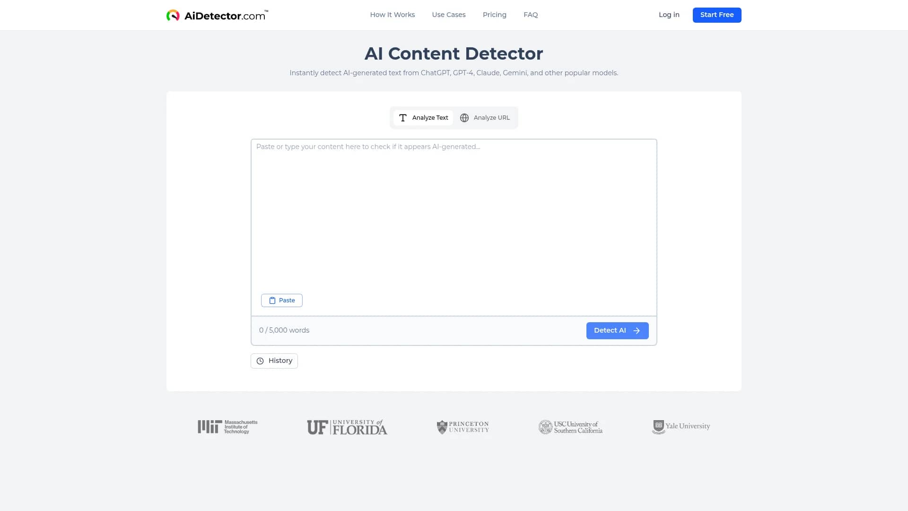Open the Pricing menu item
This screenshot has height=511, width=908.
click(494, 15)
